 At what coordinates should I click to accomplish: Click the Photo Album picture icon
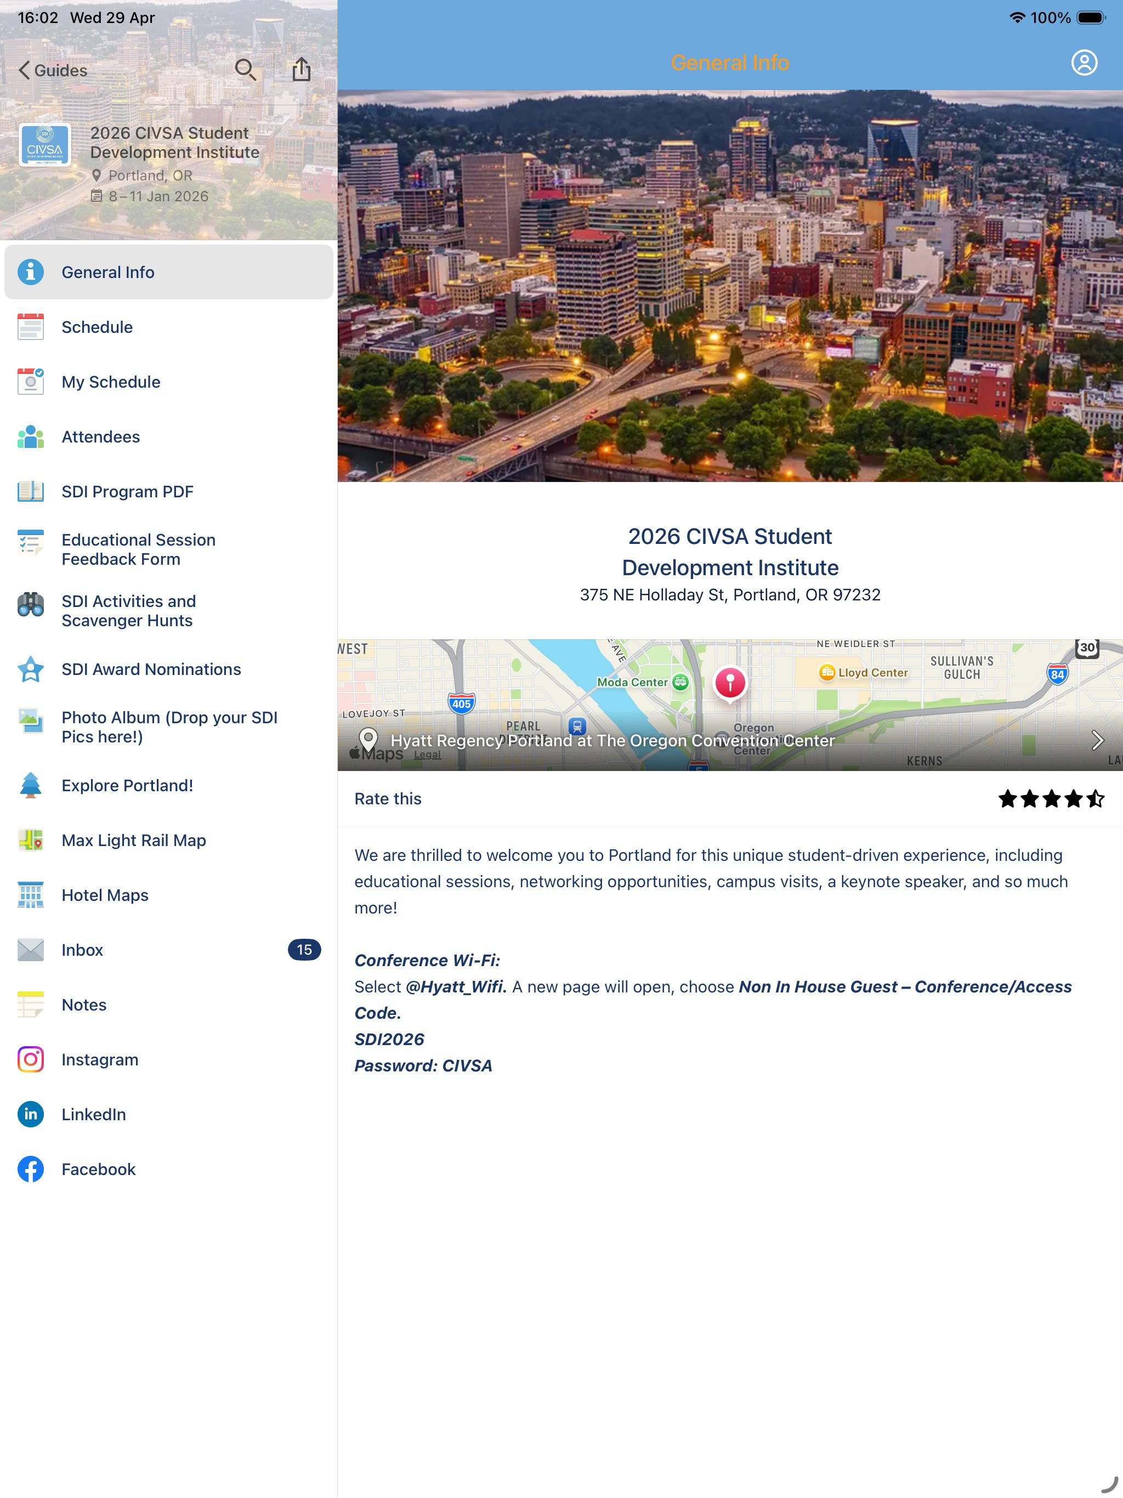click(31, 720)
